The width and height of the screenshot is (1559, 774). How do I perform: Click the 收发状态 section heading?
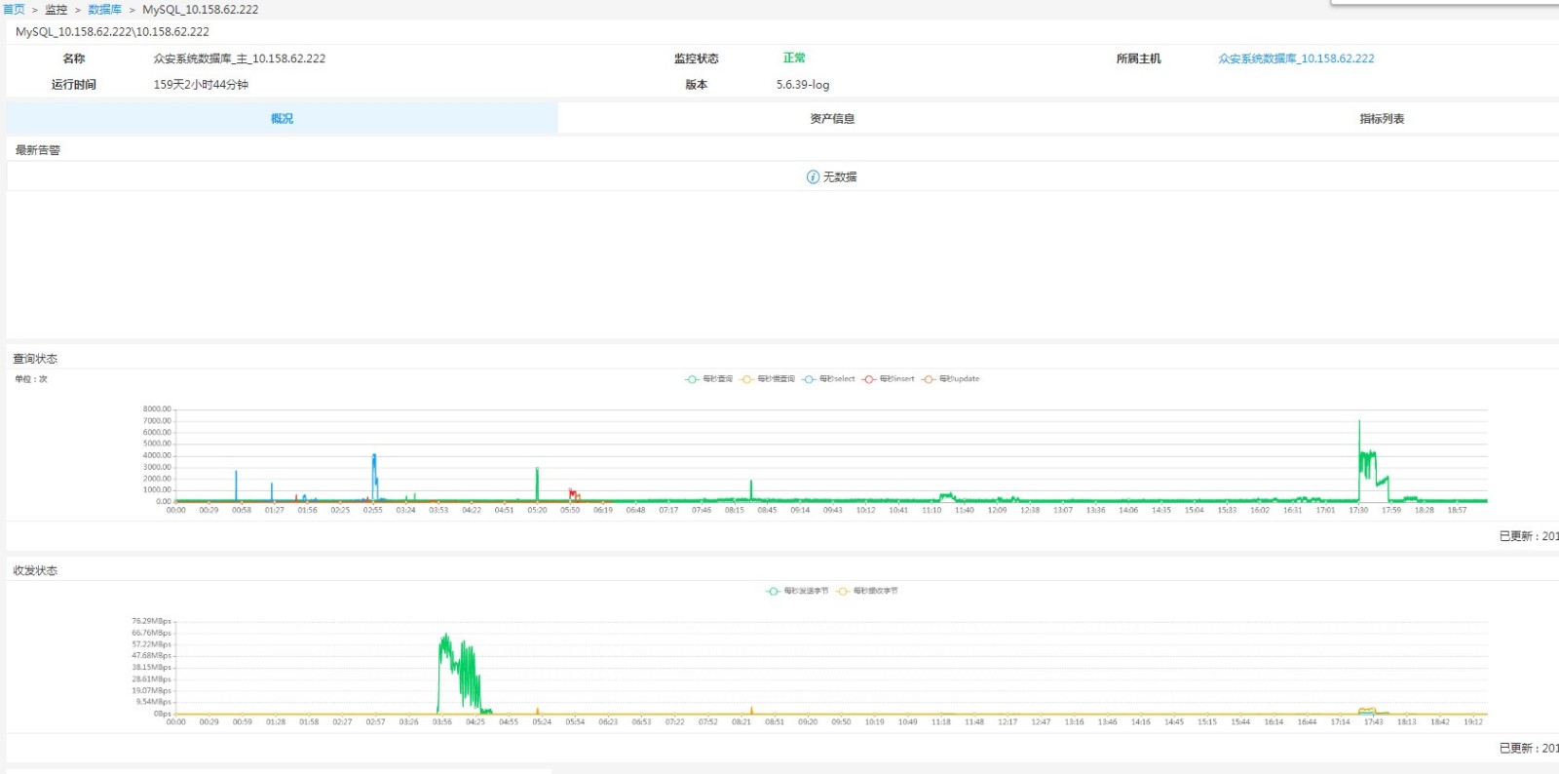click(x=35, y=570)
